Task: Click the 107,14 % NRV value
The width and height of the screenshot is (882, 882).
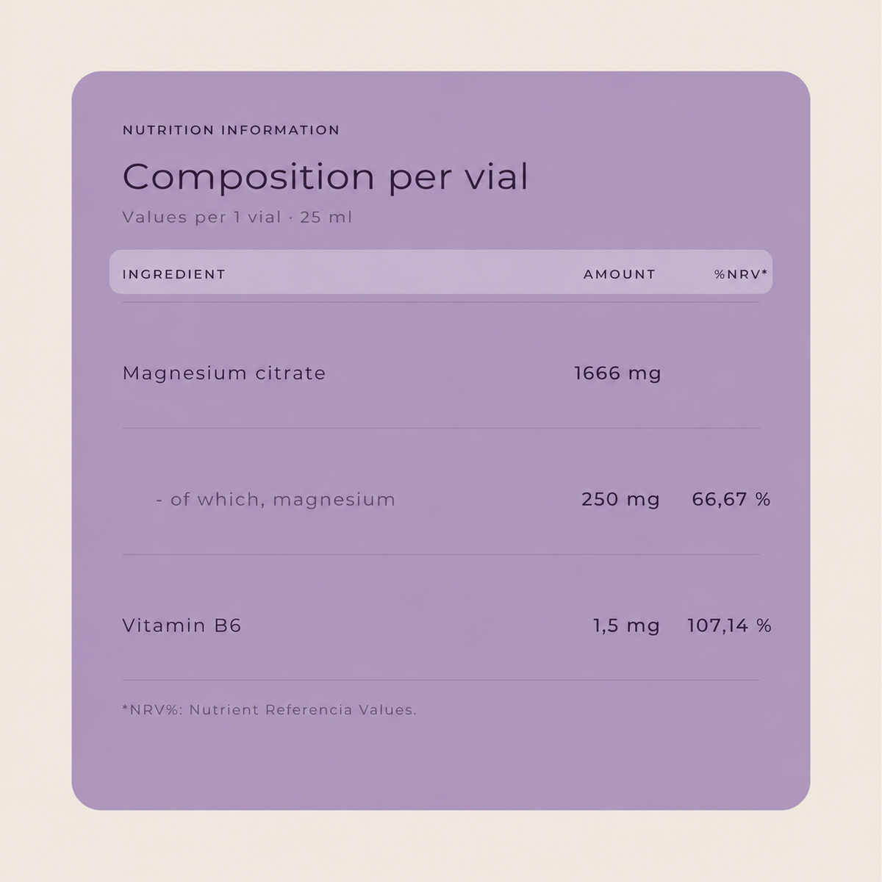Action: 729,625
